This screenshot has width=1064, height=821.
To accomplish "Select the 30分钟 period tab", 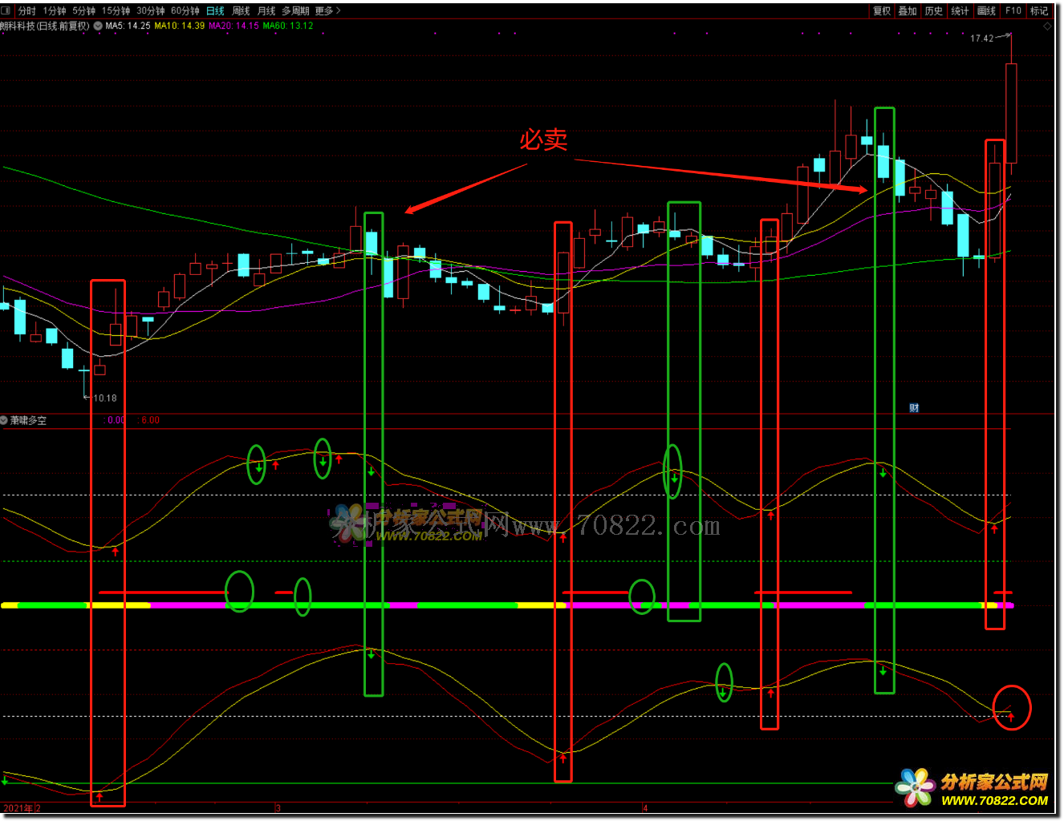I will click(x=150, y=11).
